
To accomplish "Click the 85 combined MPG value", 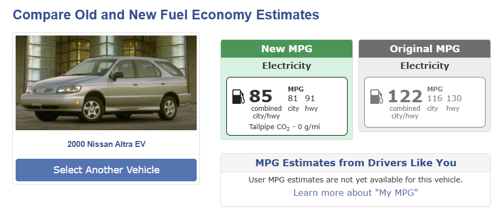I will 261,96.
